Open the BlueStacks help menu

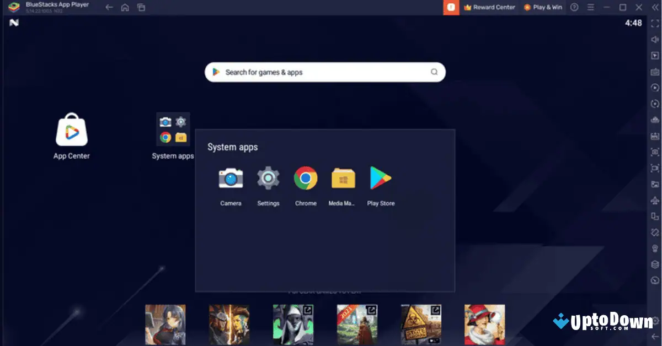[575, 7]
